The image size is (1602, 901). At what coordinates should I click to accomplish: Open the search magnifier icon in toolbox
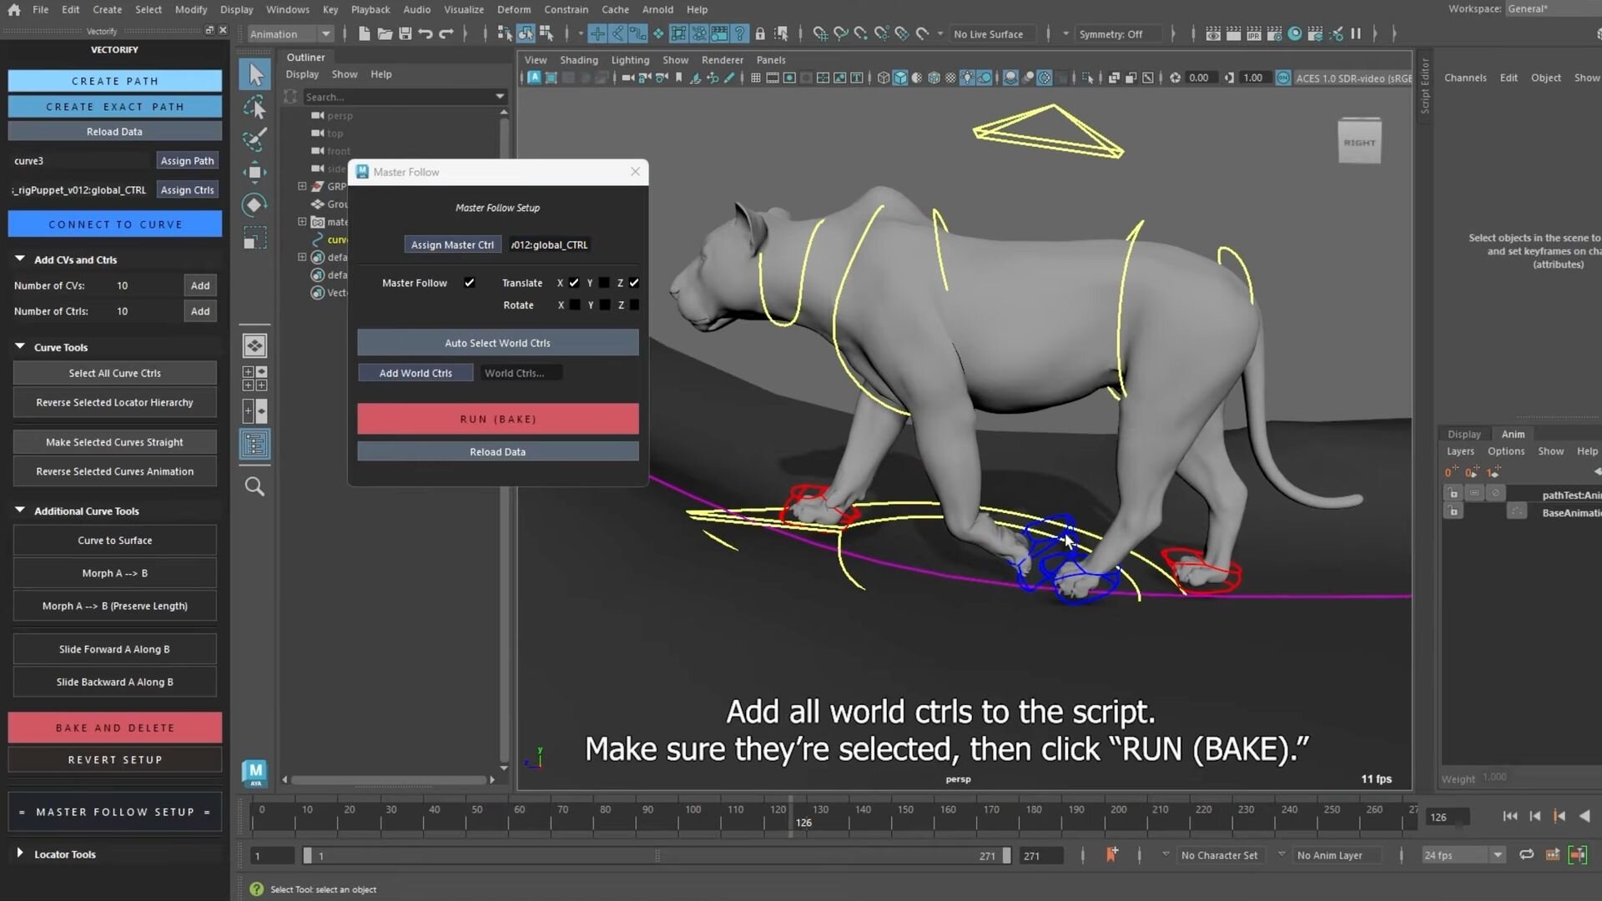point(254,486)
